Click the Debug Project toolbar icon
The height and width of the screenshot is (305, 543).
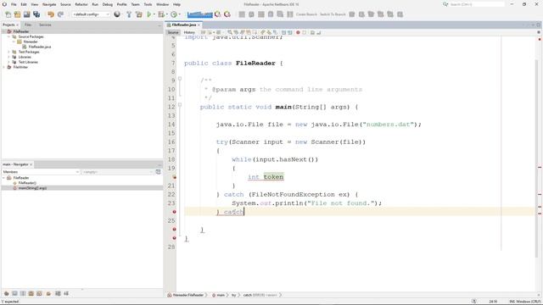161,14
